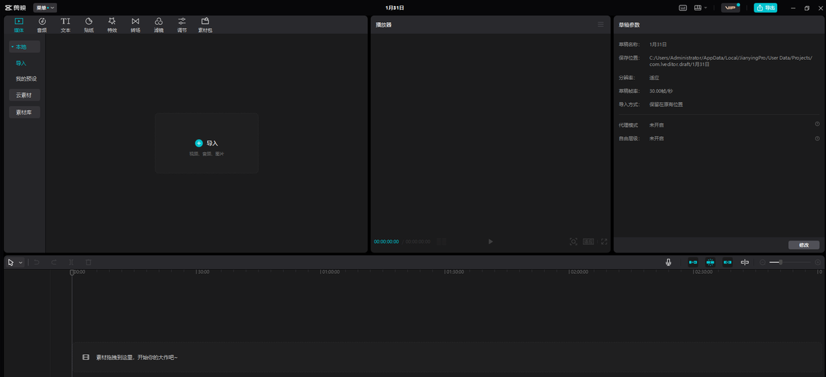Click the 修改 button in draft parameters
This screenshot has height=377, width=826.
[x=803, y=245]
